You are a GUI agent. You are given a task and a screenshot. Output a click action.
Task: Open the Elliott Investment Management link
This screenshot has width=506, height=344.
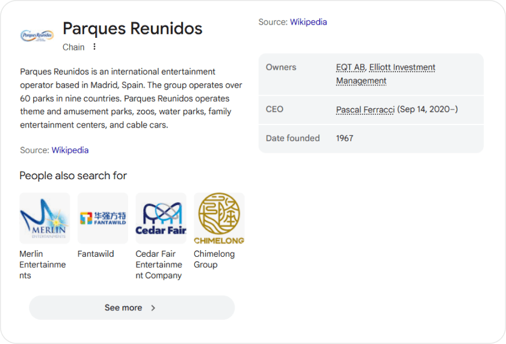386,74
